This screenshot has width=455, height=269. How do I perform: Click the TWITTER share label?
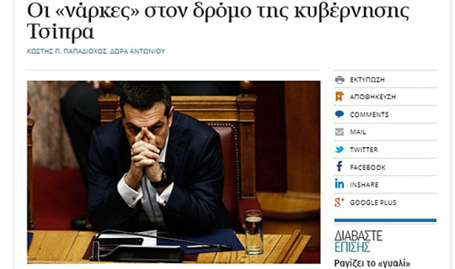(x=364, y=150)
